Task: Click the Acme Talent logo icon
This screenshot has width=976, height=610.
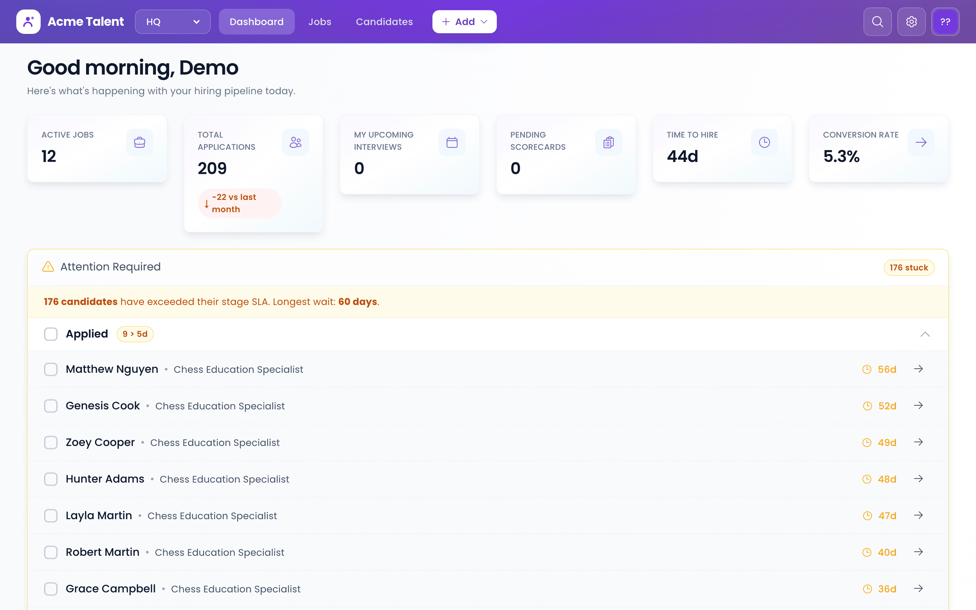Action: click(28, 22)
